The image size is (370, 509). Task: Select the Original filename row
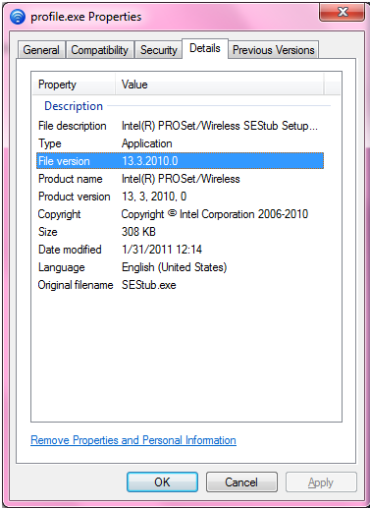pyautogui.click(x=180, y=285)
